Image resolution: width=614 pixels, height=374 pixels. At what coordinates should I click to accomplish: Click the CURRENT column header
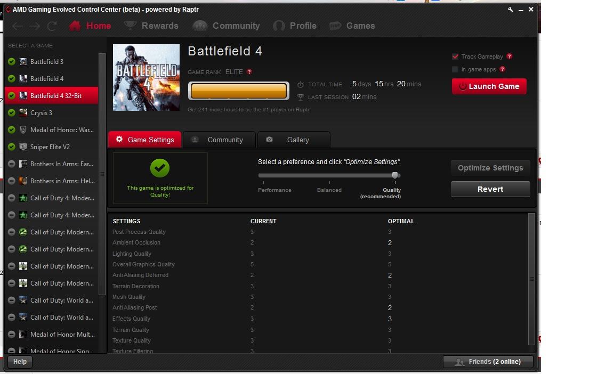[x=263, y=221]
